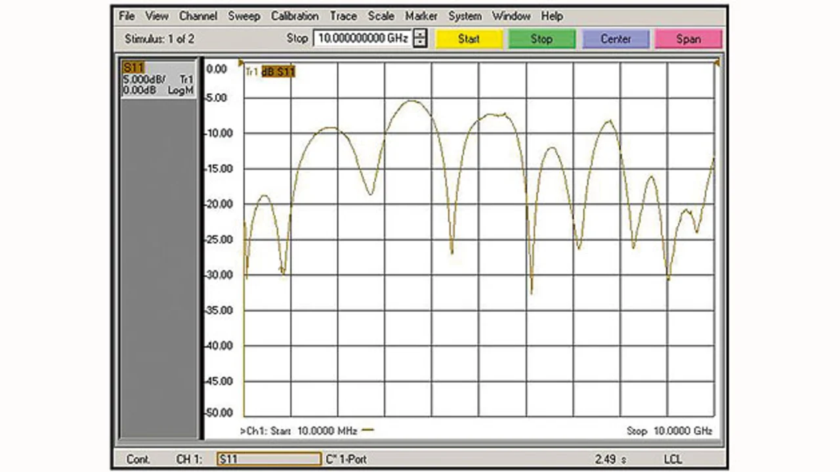Viewport: 840px width, 472px height.
Task: Click the S11 field in status bar
Action: pyautogui.click(x=269, y=459)
